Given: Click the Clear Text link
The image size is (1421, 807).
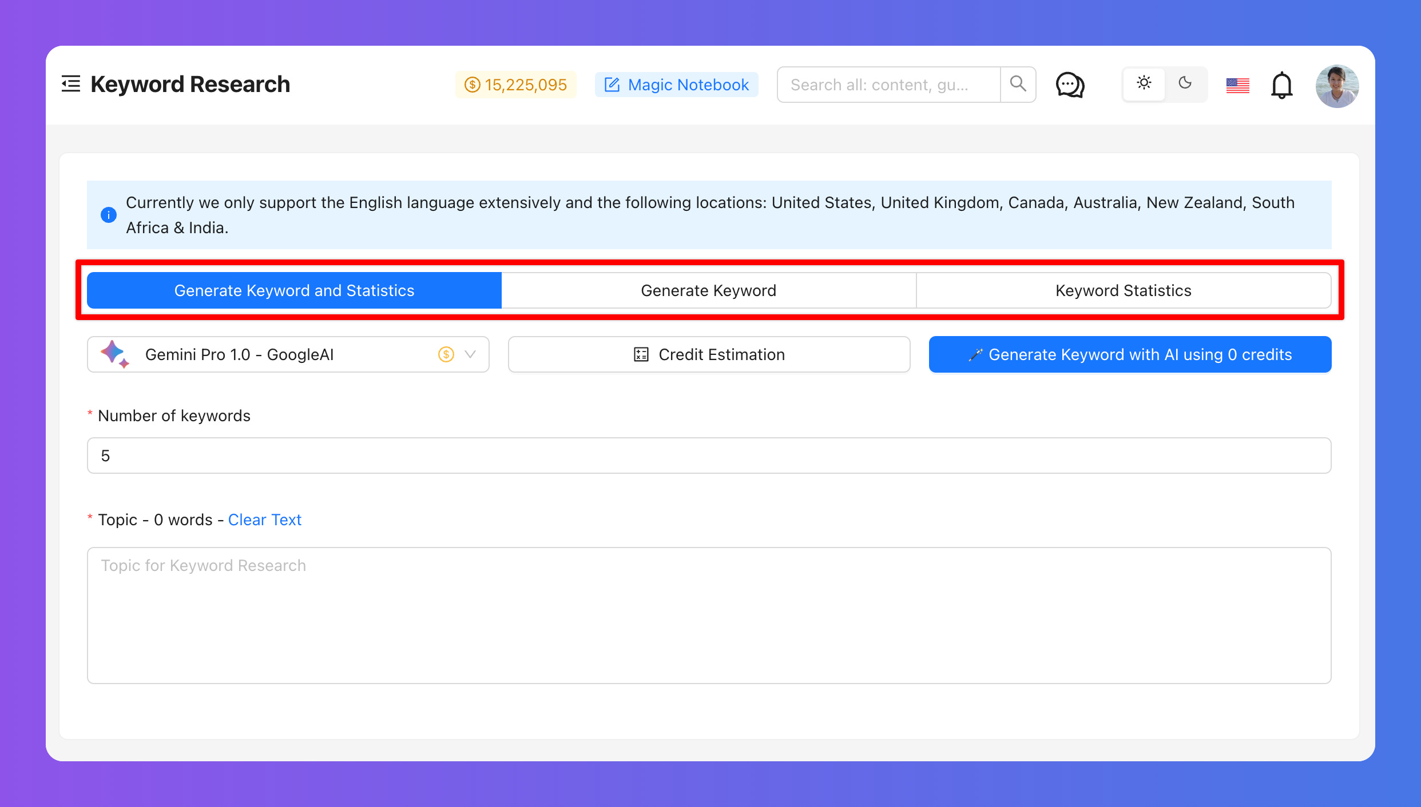Looking at the screenshot, I should [x=264, y=520].
